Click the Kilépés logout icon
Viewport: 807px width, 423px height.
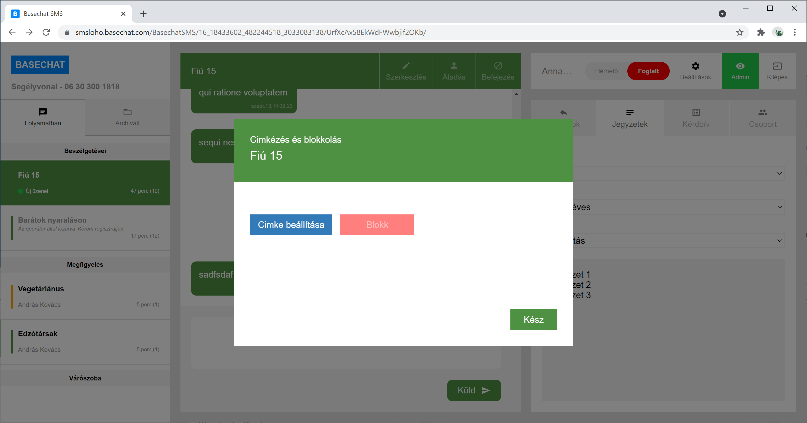(x=777, y=66)
